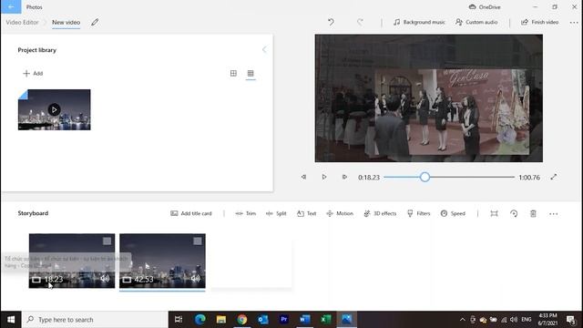Open notification center in taskbar
583x328 pixels.
pos(571,320)
